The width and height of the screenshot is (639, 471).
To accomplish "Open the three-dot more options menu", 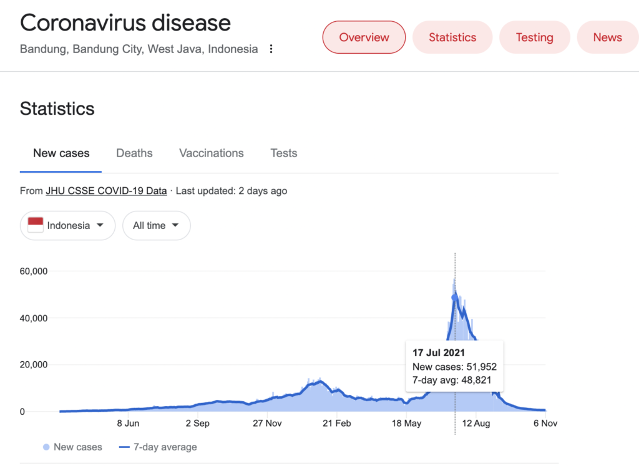I will click(x=271, y=49).
